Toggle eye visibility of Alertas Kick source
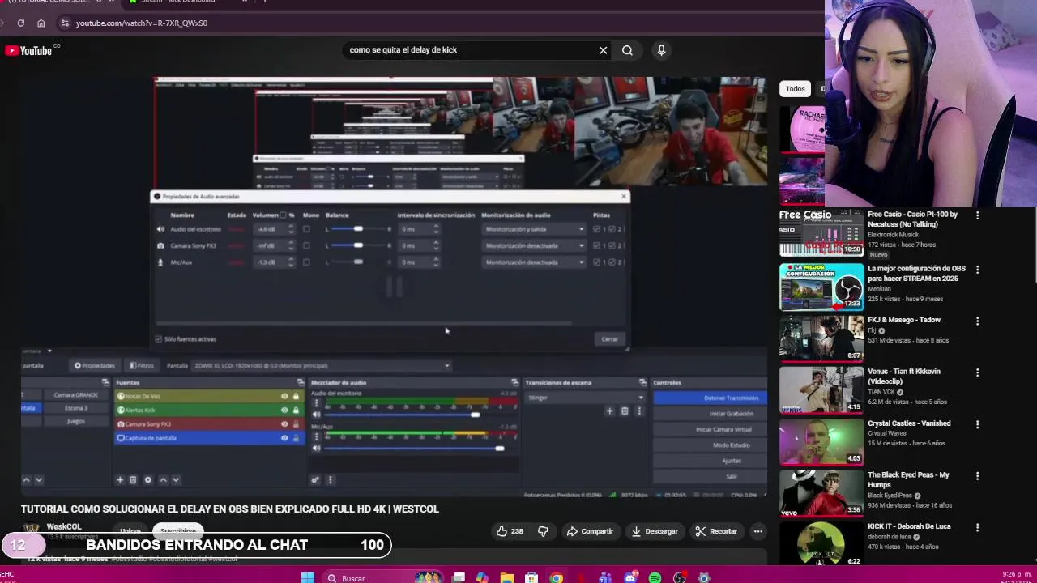This screenshot has height=583, width=1037. [x=284, y=410]
